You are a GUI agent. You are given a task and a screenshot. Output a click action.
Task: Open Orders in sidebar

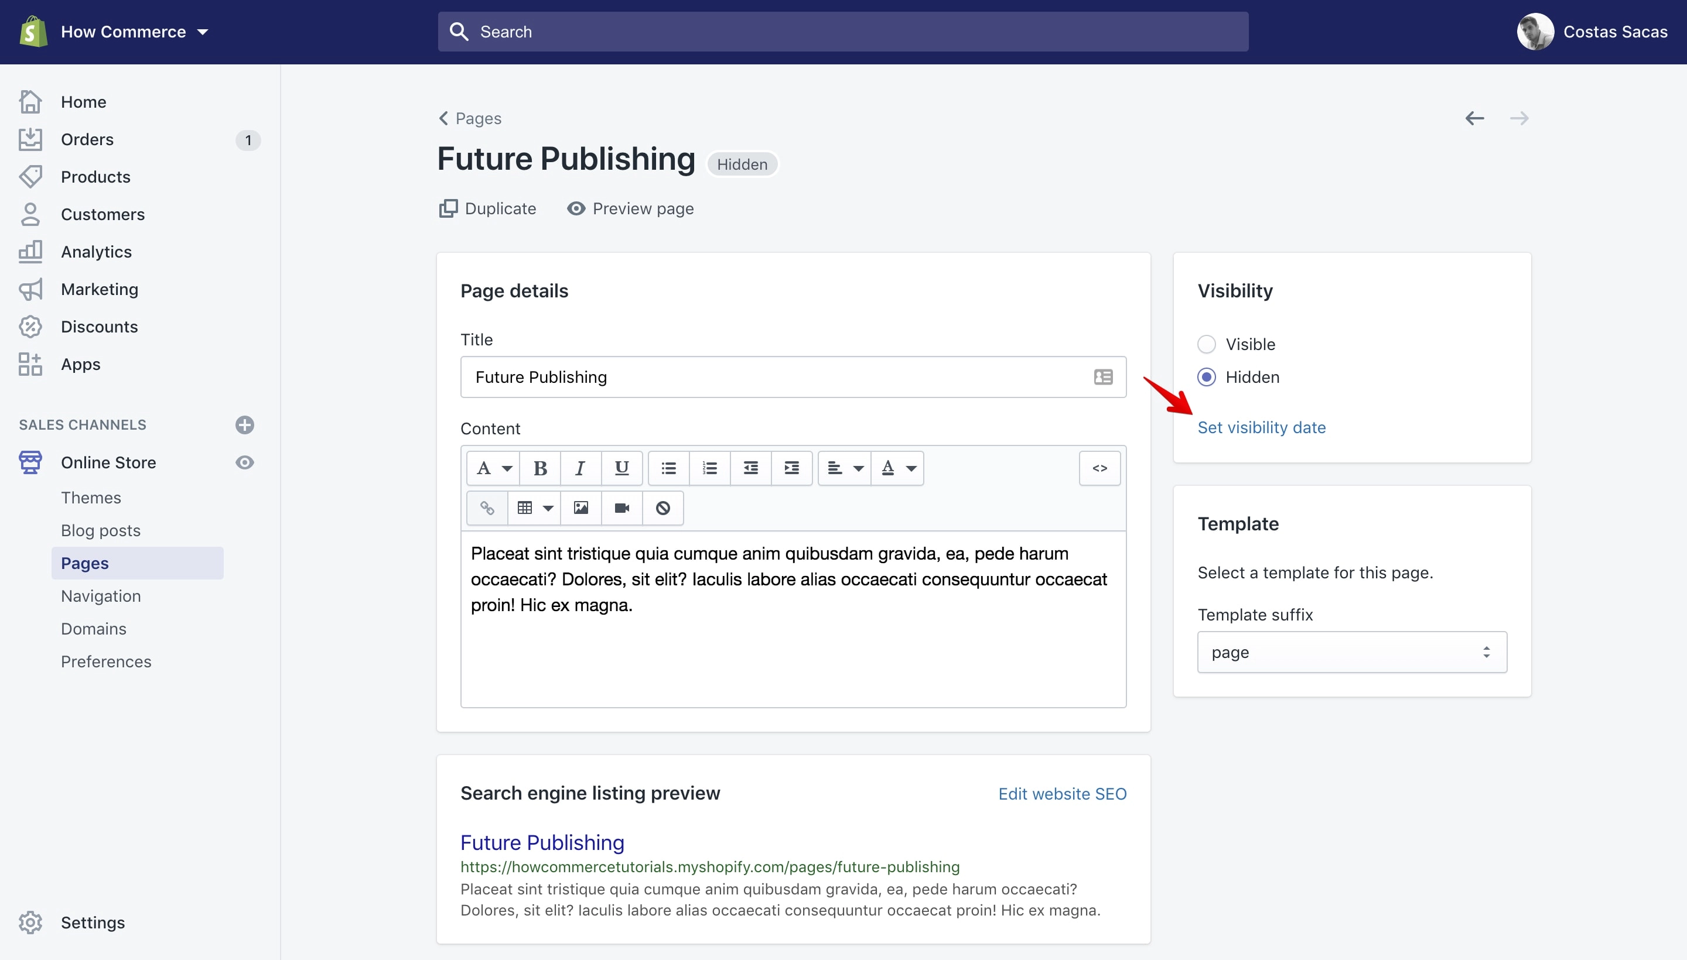click(87, 139)
